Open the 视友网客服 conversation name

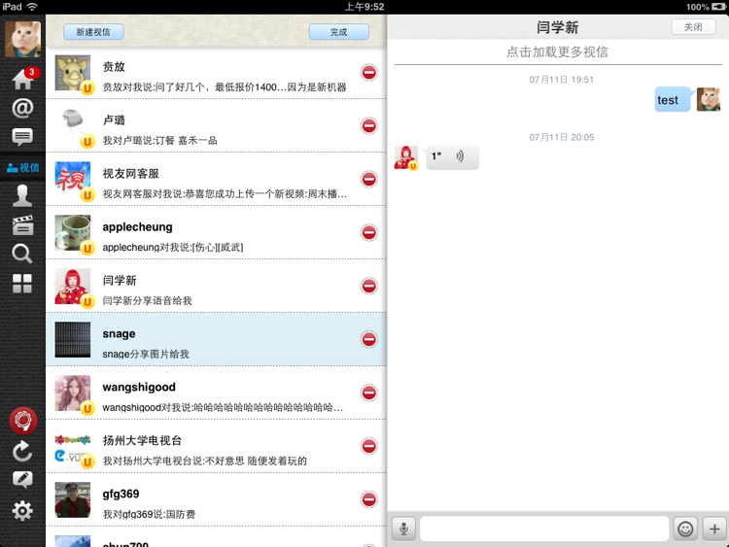[130, 173]
